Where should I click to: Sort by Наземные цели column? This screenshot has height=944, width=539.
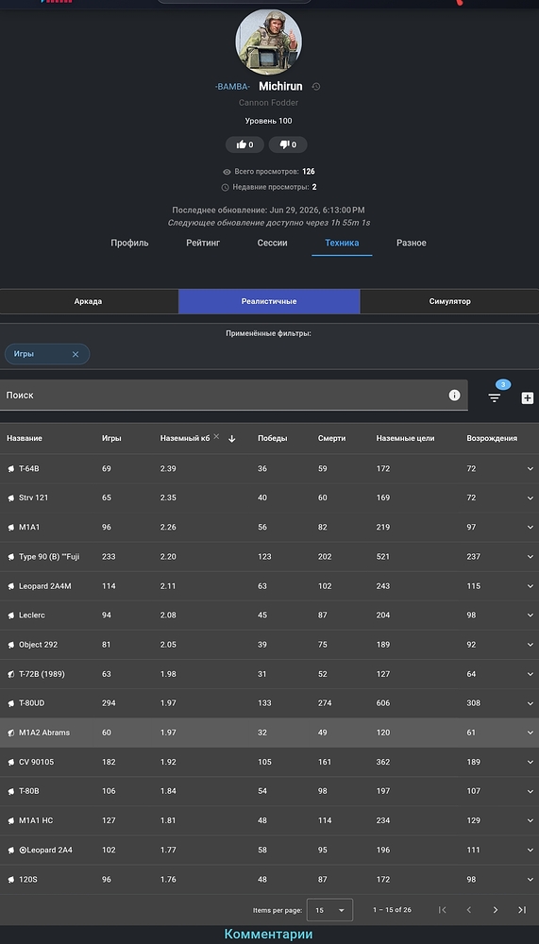tap(405, 438)
